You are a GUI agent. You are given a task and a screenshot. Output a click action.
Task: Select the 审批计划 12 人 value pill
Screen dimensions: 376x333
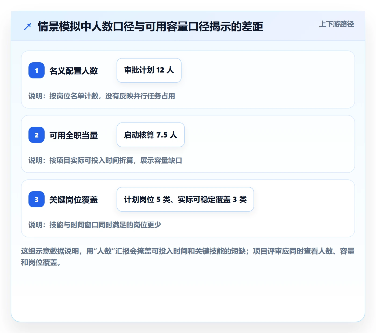pos(149,70)
